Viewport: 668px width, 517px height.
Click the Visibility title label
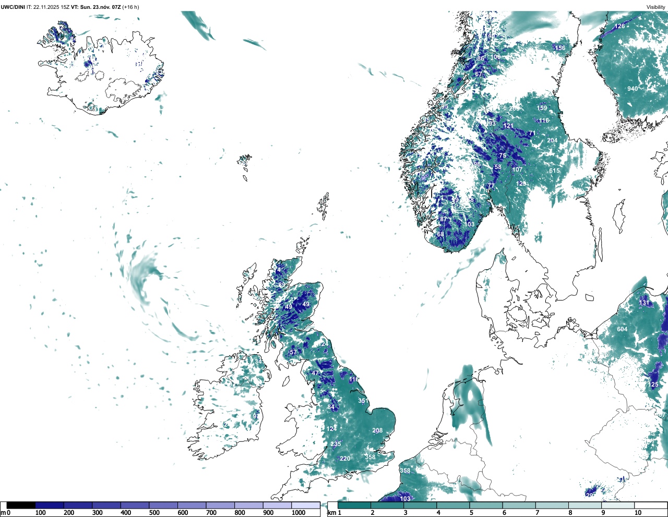tap(656, 7)
